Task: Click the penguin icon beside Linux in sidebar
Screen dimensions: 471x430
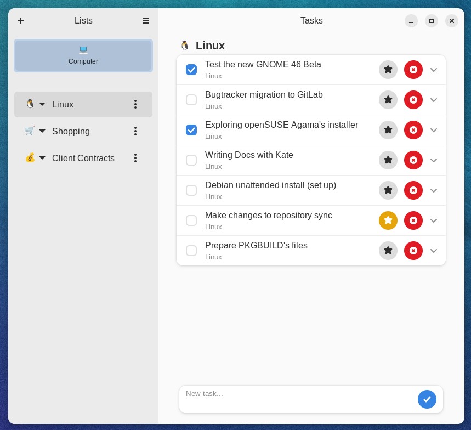Action: coord(30,104)
